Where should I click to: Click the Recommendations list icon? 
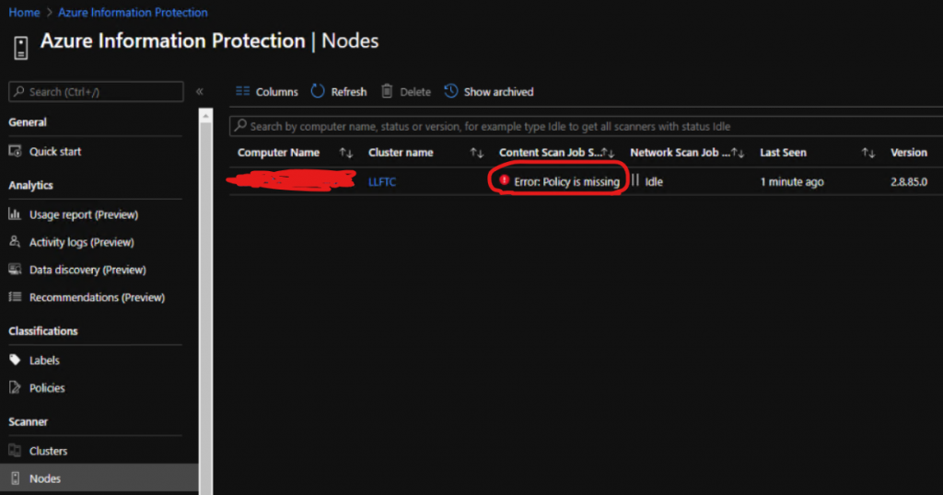pyautogui.click(x=15, y=297)
